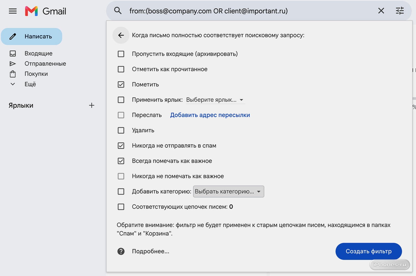Click the "Создать фильтр" button
This screenshot has height=276, width=416.
pyautogui.click(x=369, y=251)
